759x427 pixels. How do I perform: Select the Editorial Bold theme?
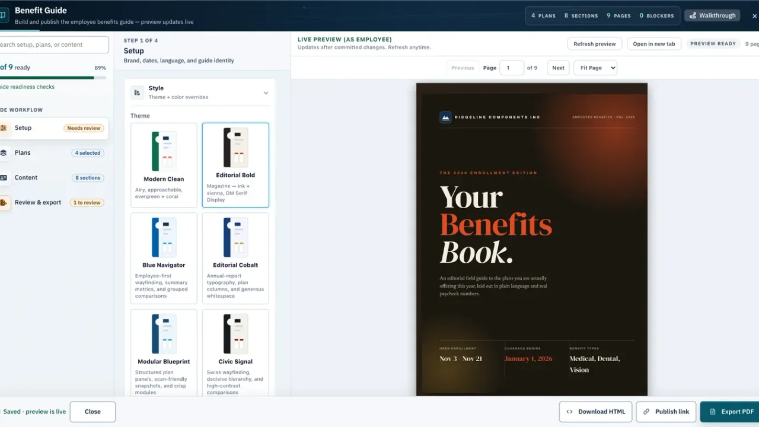click(235, 165)
